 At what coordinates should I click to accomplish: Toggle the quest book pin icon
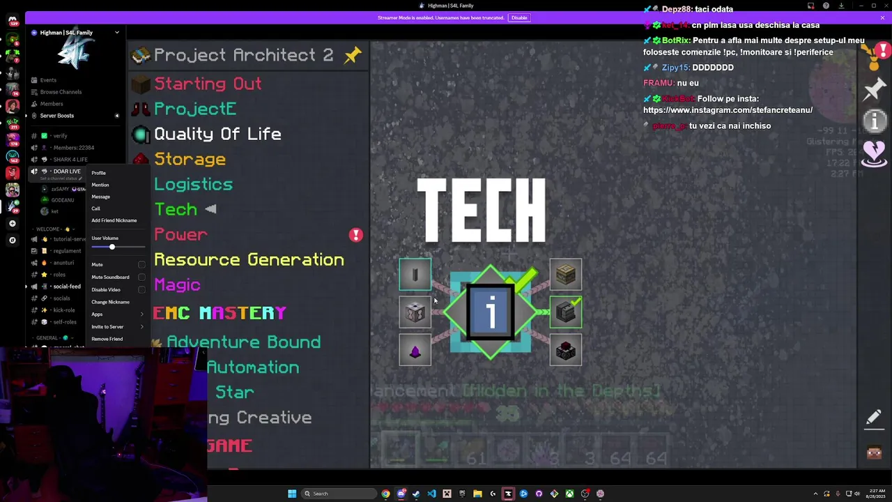[353, 56]
